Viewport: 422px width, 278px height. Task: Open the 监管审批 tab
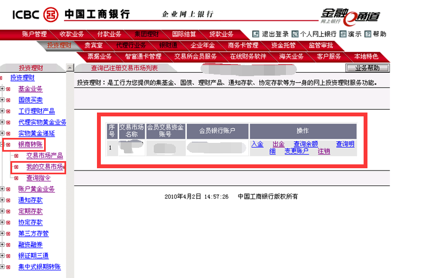click(321, 45)
